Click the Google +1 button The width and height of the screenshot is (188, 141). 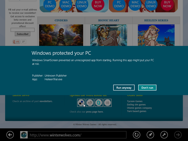(x=16, y=42)
